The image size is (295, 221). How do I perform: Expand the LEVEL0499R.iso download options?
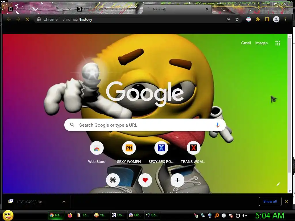tap(64, 202)
